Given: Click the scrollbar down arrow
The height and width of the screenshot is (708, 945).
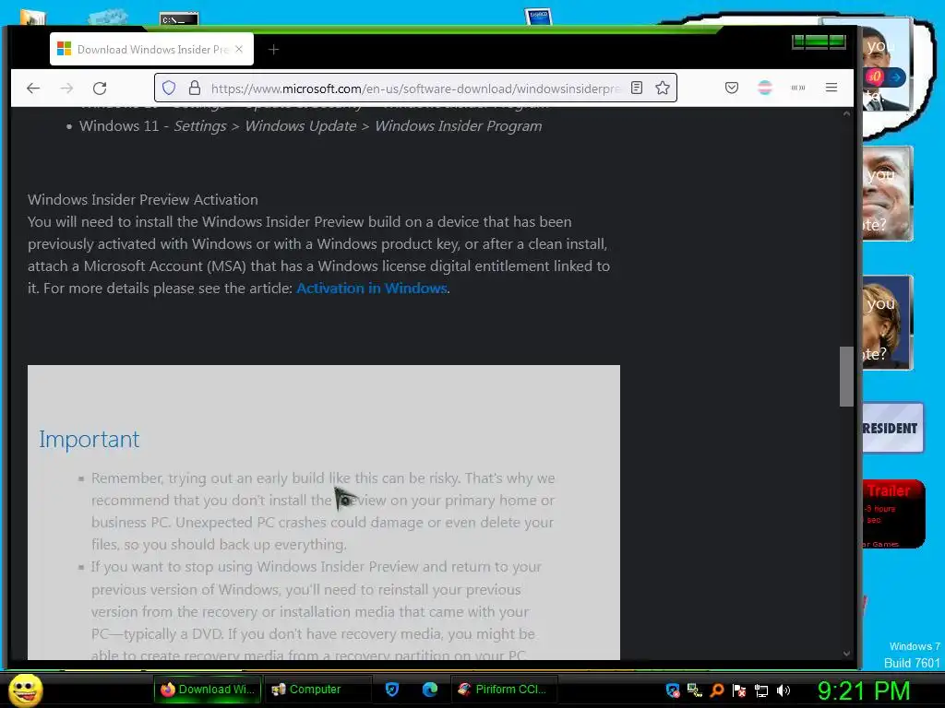Looking at the screenshot, I should (x=846, y=654).
